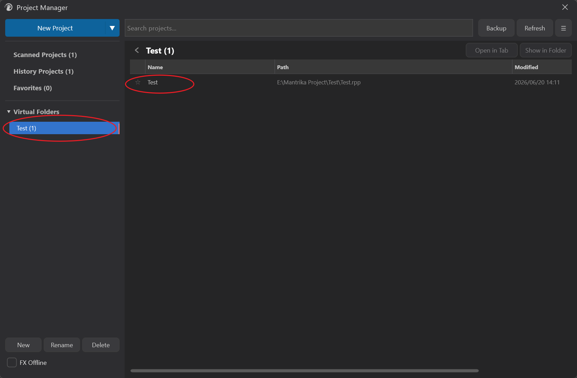Select the Test (1) virtual folder
The image size is (577, 378).
click(x=64, y=128)
